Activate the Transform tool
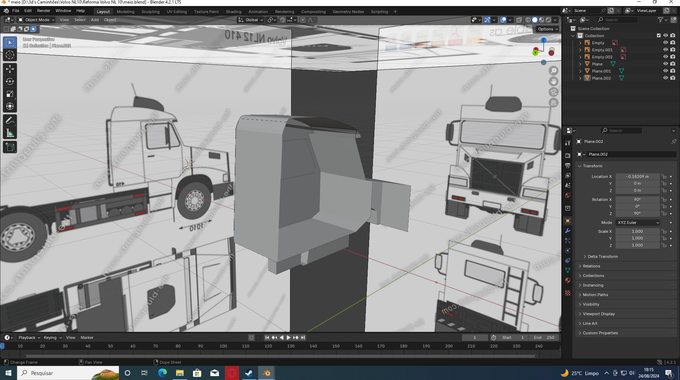This screenshot has width=680, height=380. [x=10, y=106]
